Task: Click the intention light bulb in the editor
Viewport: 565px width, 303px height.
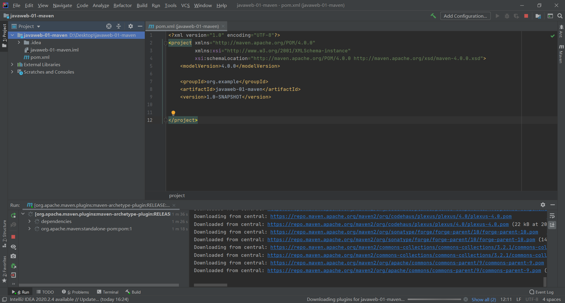Action: [x=173, y=113]
